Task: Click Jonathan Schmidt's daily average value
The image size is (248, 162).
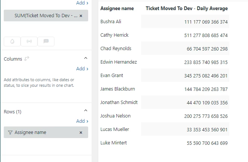Action: pos(207,103)
